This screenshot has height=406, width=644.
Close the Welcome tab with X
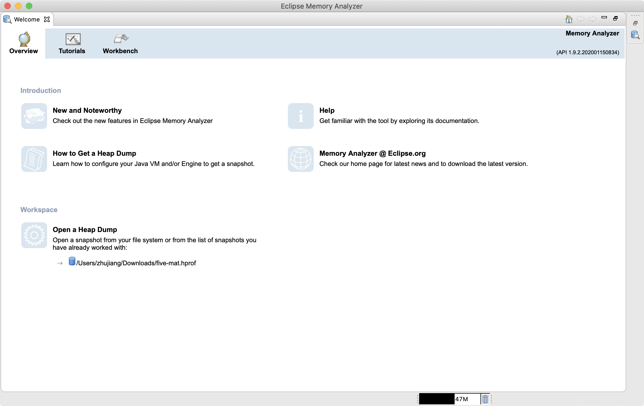[47, 19]
